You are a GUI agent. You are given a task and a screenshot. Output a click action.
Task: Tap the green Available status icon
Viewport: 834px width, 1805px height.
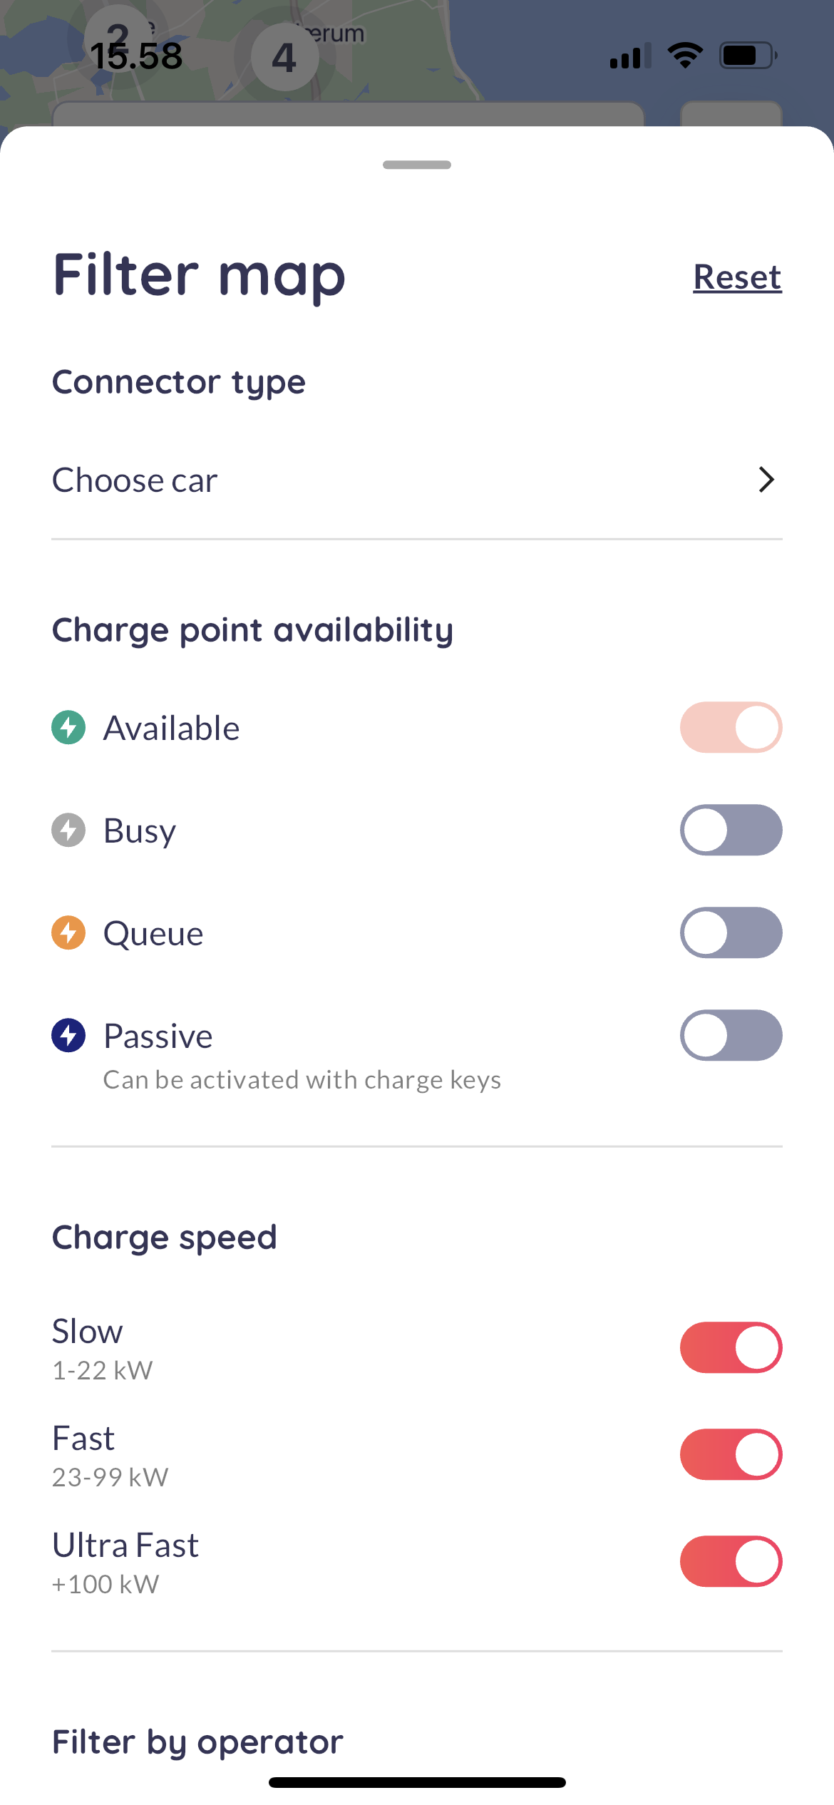pyautogui.click(x=68, y=728)
